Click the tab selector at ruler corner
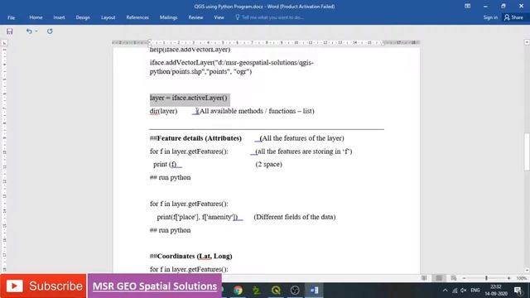Viewport: 530px width, 298px height. (x=4, y=43)
